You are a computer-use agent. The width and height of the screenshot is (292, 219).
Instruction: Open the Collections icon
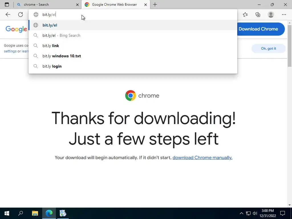click(x=258, y=15)
